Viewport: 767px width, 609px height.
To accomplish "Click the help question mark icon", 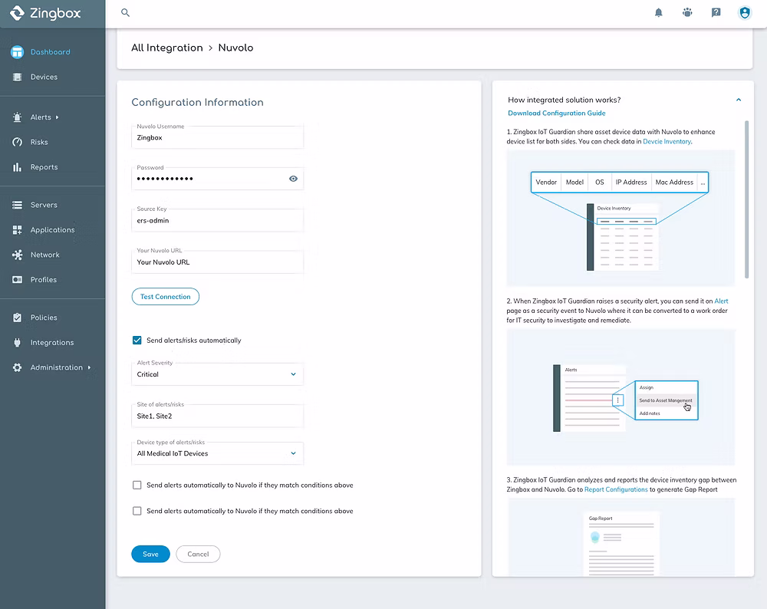I will pyautogui.click(x=716, y=12).
